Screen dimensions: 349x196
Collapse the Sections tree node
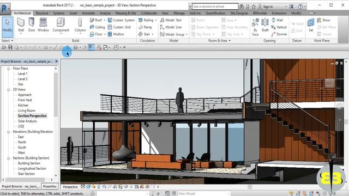pyautogui.click(x=9, y=158)
